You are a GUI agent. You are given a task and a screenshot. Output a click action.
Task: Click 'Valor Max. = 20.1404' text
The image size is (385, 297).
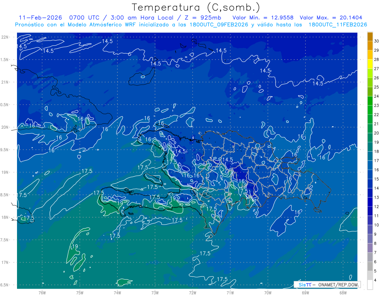(x=331, y=18)
